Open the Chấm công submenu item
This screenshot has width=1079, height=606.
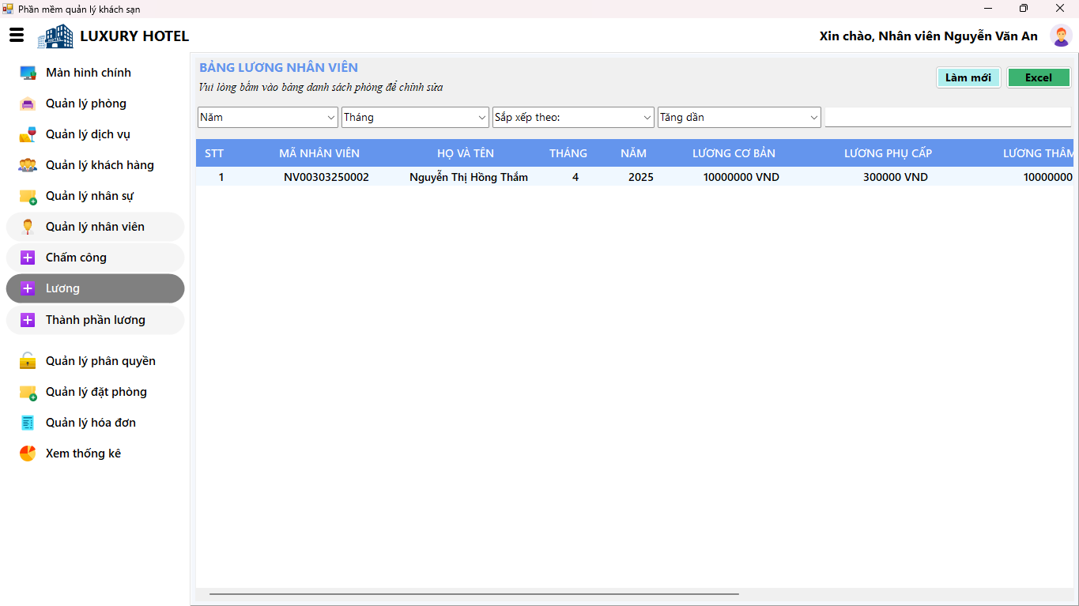(95, 258)
